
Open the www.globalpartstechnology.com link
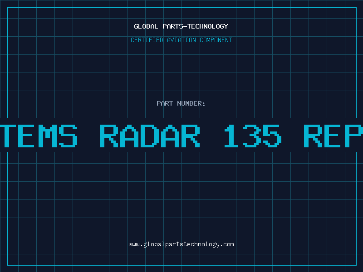(181, 244)
